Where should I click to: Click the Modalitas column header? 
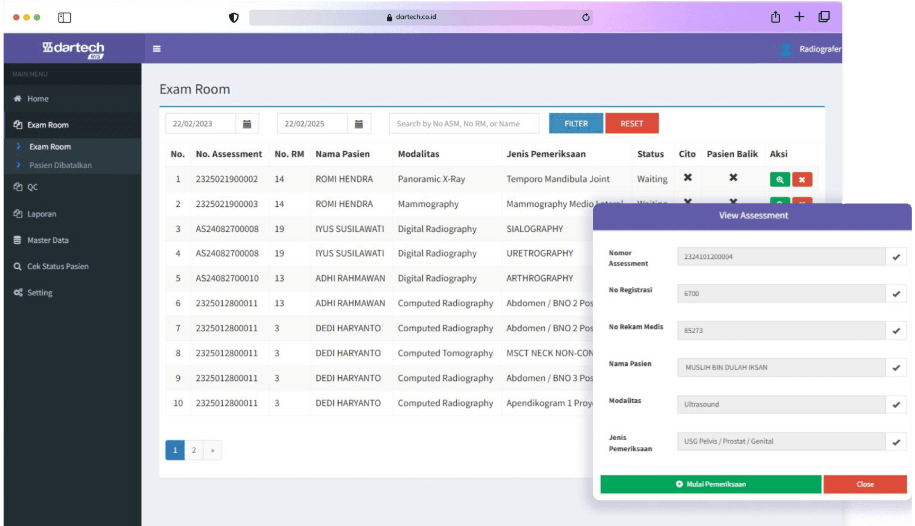coord(418,154)
